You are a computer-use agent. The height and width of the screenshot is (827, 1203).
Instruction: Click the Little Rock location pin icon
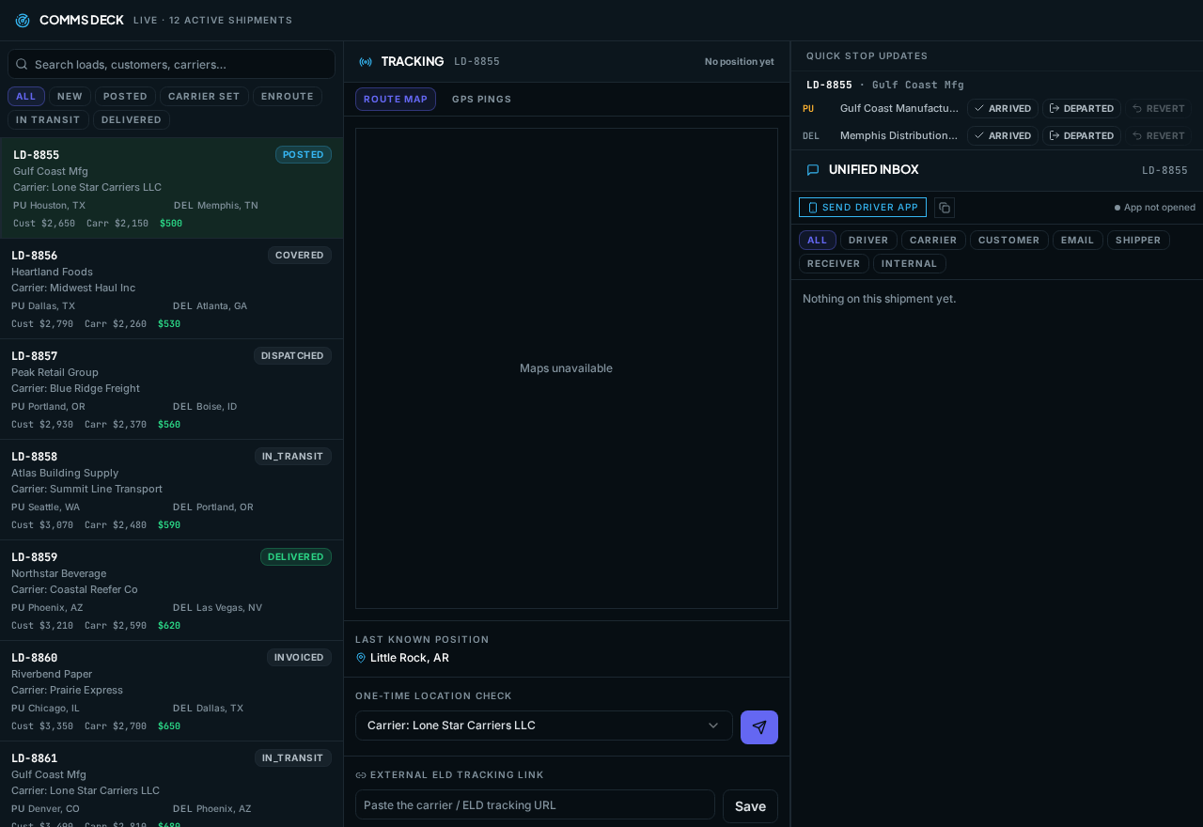(x=361, y=658)
